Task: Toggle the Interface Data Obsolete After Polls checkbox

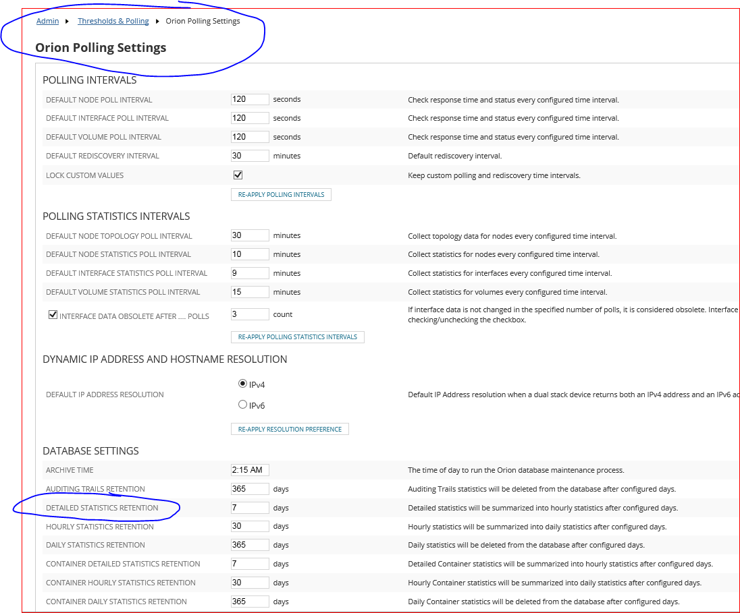Action: pos(53,314)
